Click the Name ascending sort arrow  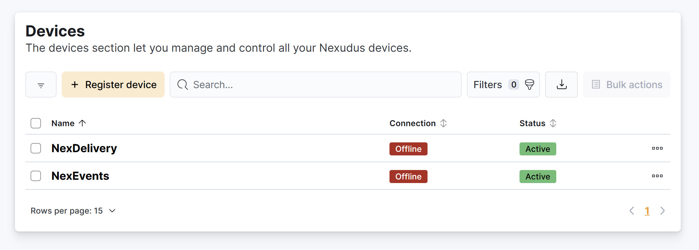click(83, 123)
